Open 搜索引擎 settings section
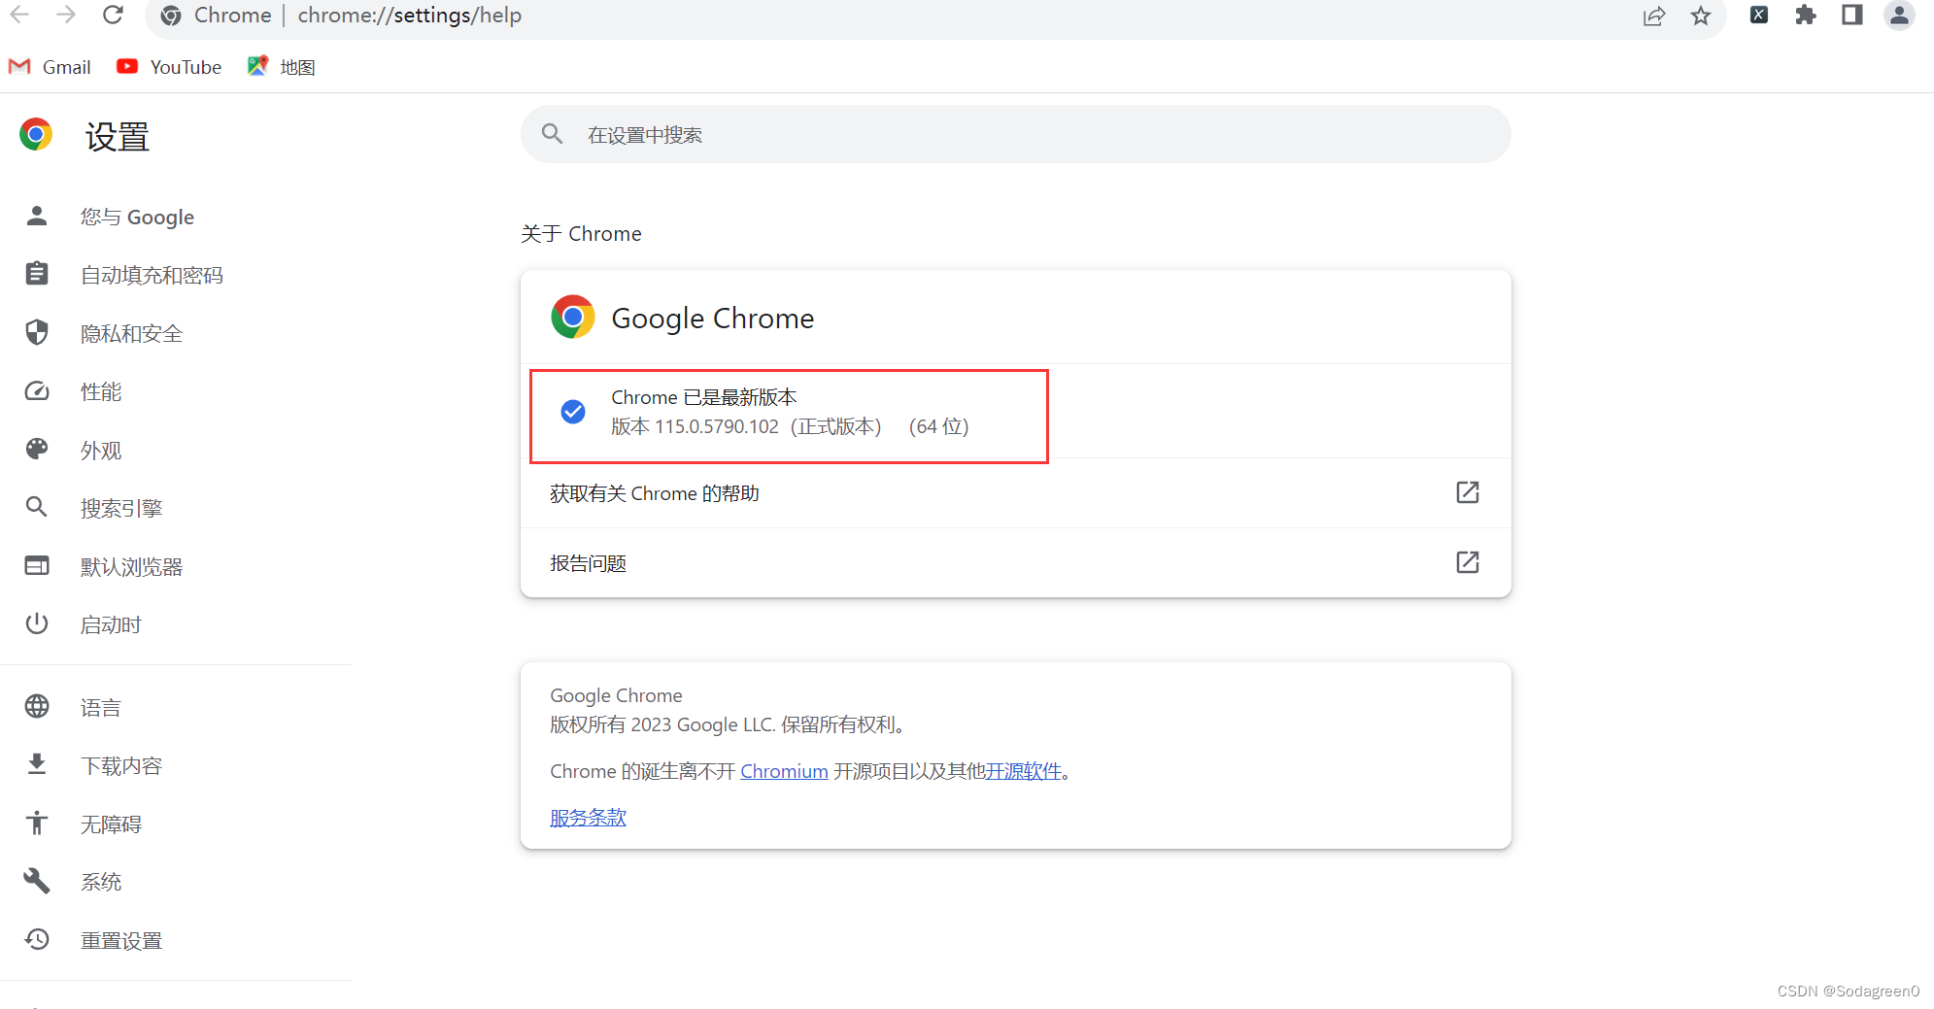The width and height of the screenshot is (1934, 1009). [x=121, y=508]
